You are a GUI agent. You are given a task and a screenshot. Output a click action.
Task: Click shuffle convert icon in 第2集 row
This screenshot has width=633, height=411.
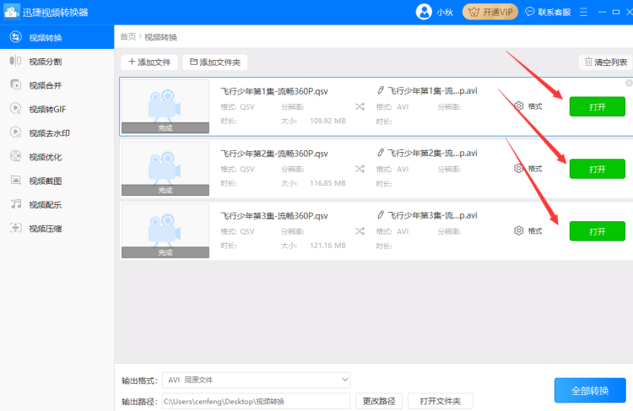coord(360,169)
